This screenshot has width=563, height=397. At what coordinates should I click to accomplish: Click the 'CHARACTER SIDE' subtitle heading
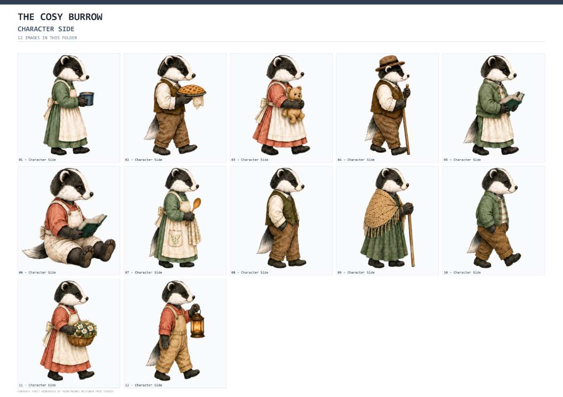[46, 29]
